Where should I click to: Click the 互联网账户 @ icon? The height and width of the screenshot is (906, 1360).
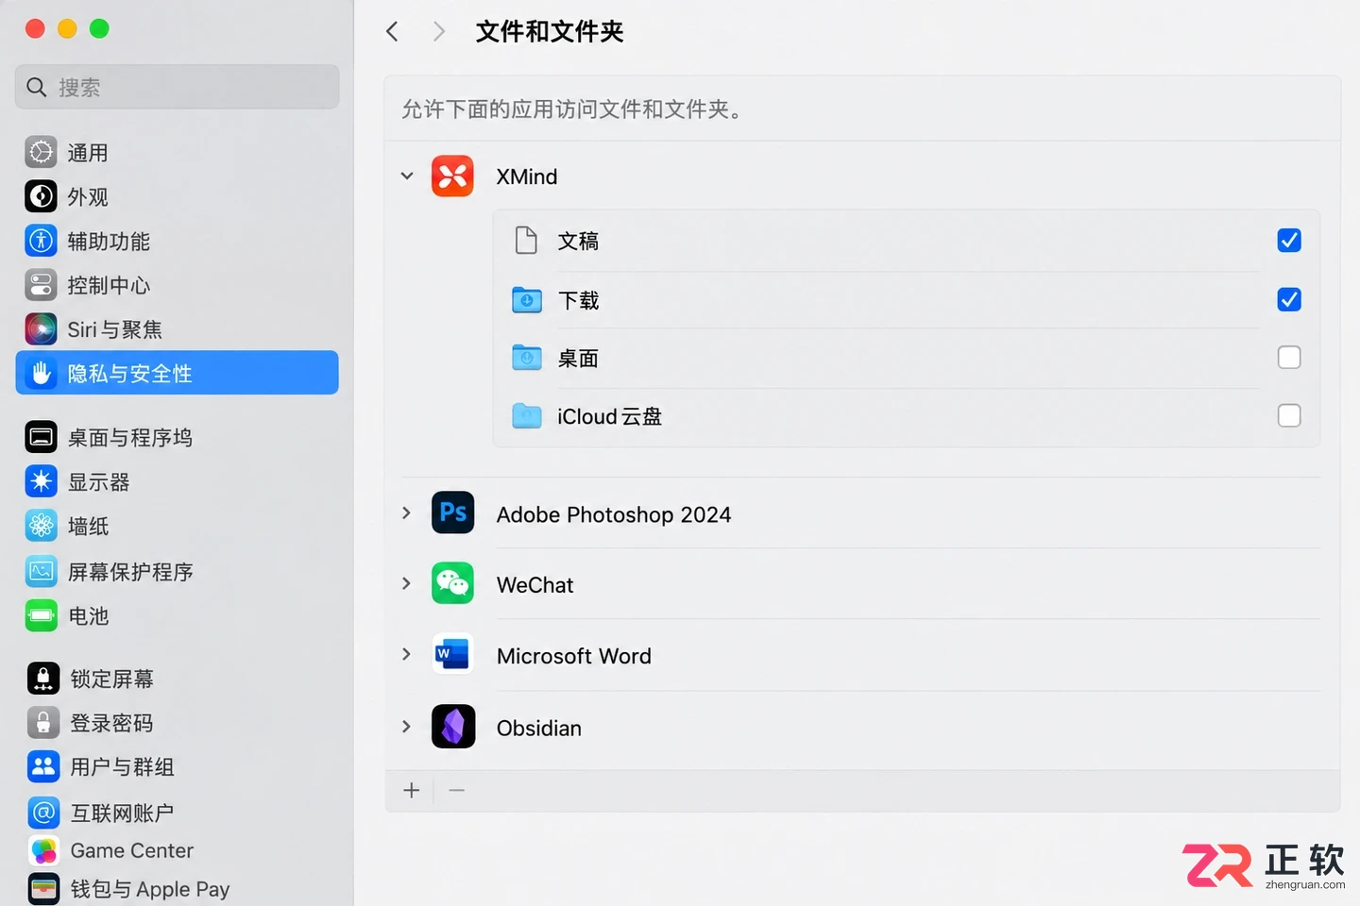(43, 812)
